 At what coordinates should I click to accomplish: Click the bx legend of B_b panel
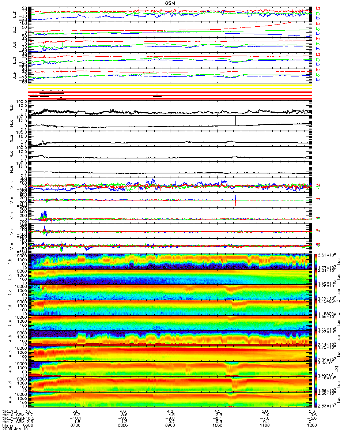coord(318,18)
